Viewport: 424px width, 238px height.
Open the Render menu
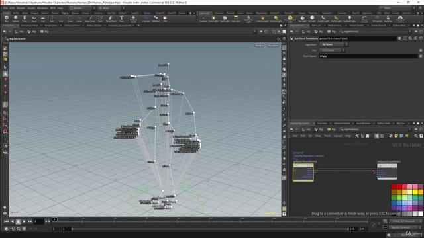[x=21, y=8]
